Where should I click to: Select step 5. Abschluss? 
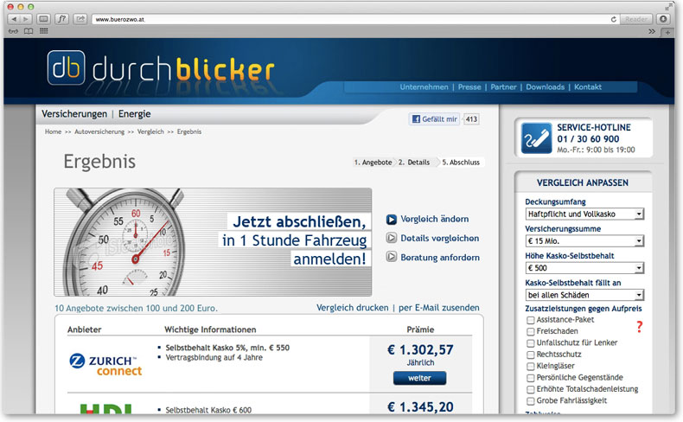tap(461, 163)
